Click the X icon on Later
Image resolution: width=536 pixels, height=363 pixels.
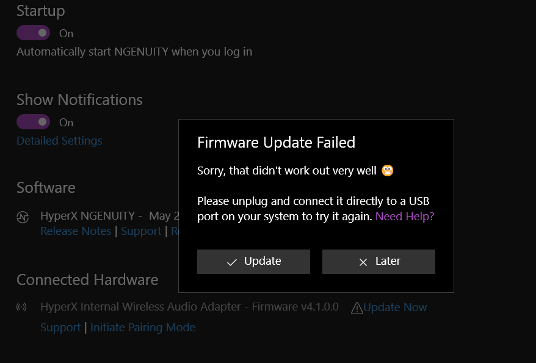[363, 262]
